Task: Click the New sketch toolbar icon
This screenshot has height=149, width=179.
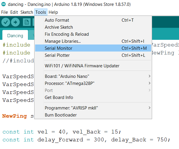Action: (27, 22)
